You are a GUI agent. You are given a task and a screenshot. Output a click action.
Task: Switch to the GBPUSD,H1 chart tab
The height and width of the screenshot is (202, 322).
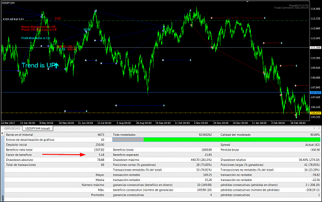coord(12,128)
